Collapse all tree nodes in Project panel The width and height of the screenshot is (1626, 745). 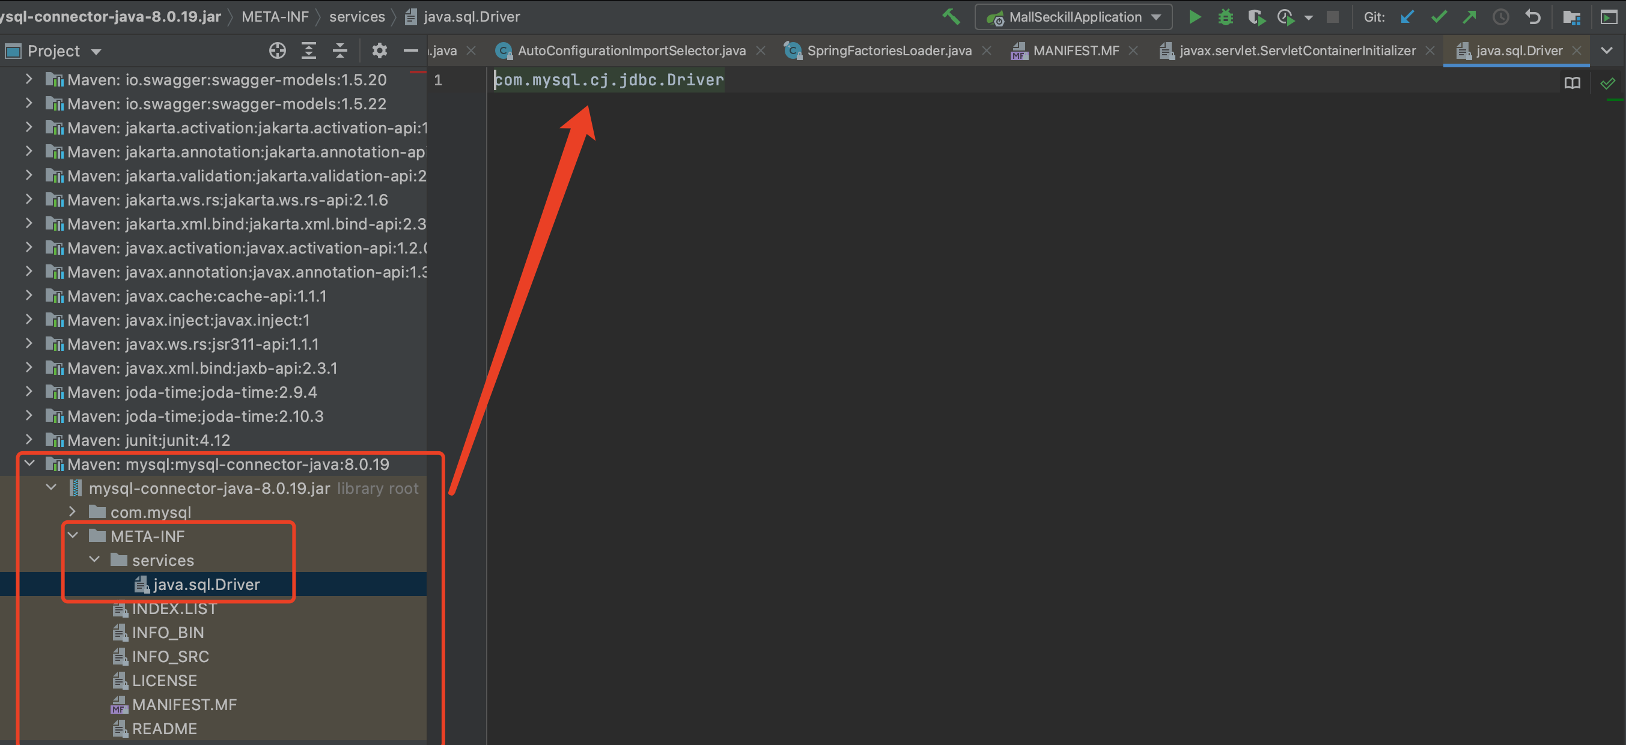coord(340,50)
